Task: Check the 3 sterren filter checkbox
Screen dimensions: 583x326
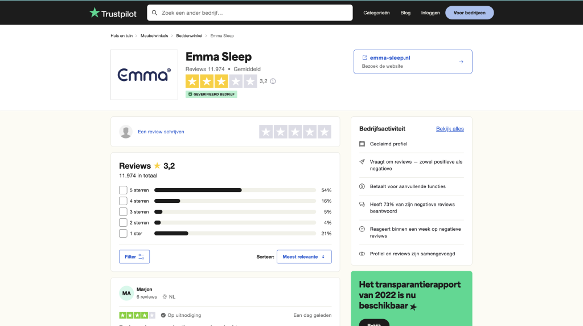Action: [x=123, y=212]
